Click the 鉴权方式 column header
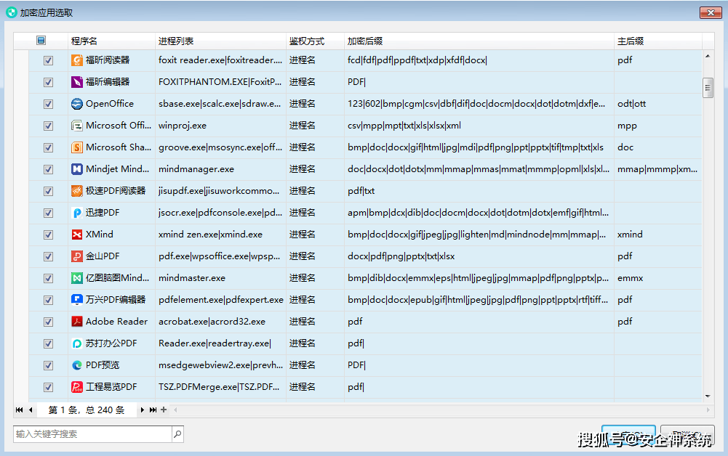Viewport: 728px width, 456px height. pos(315,41)
